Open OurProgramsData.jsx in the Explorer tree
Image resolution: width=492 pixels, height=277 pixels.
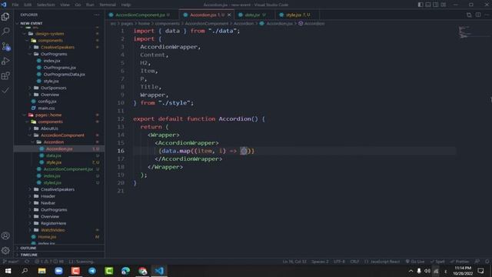(x=64, y=75)
